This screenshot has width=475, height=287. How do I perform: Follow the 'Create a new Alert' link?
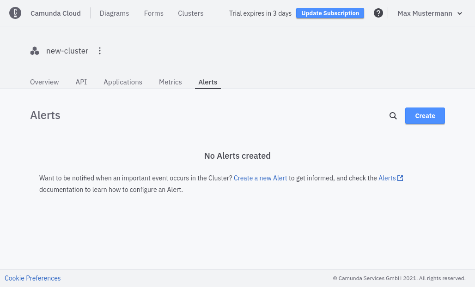[x=261, y=178]
